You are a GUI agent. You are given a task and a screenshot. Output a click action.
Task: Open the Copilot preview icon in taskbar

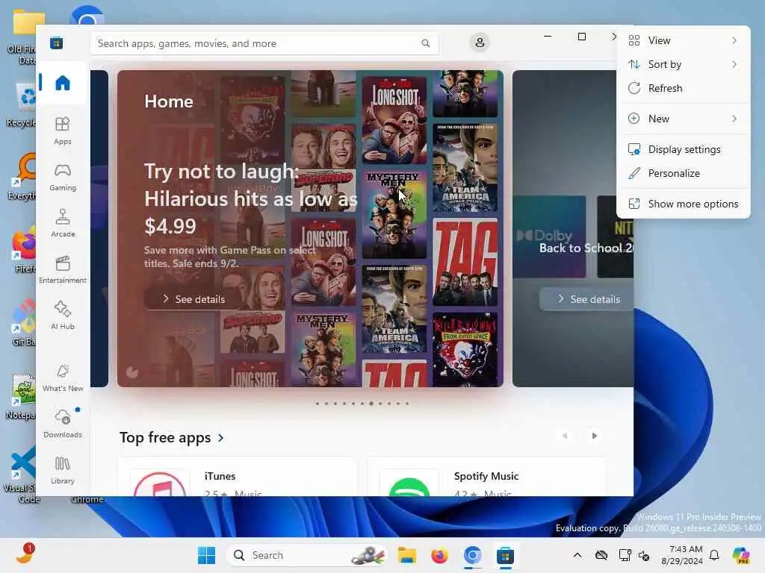(741, 555)
